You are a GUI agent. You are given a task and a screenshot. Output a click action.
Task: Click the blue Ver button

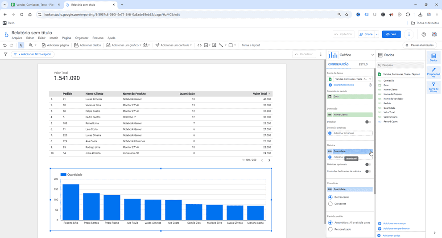pyautogui.click(x=391, y=34)
